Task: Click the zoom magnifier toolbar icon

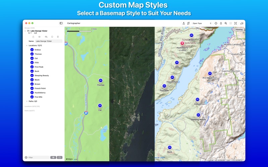Action: (x=226, y=23)
